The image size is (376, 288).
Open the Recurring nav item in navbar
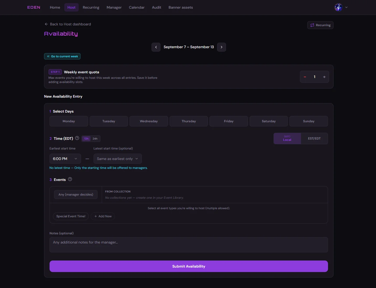pyautogui.click(x=91, y=7)
